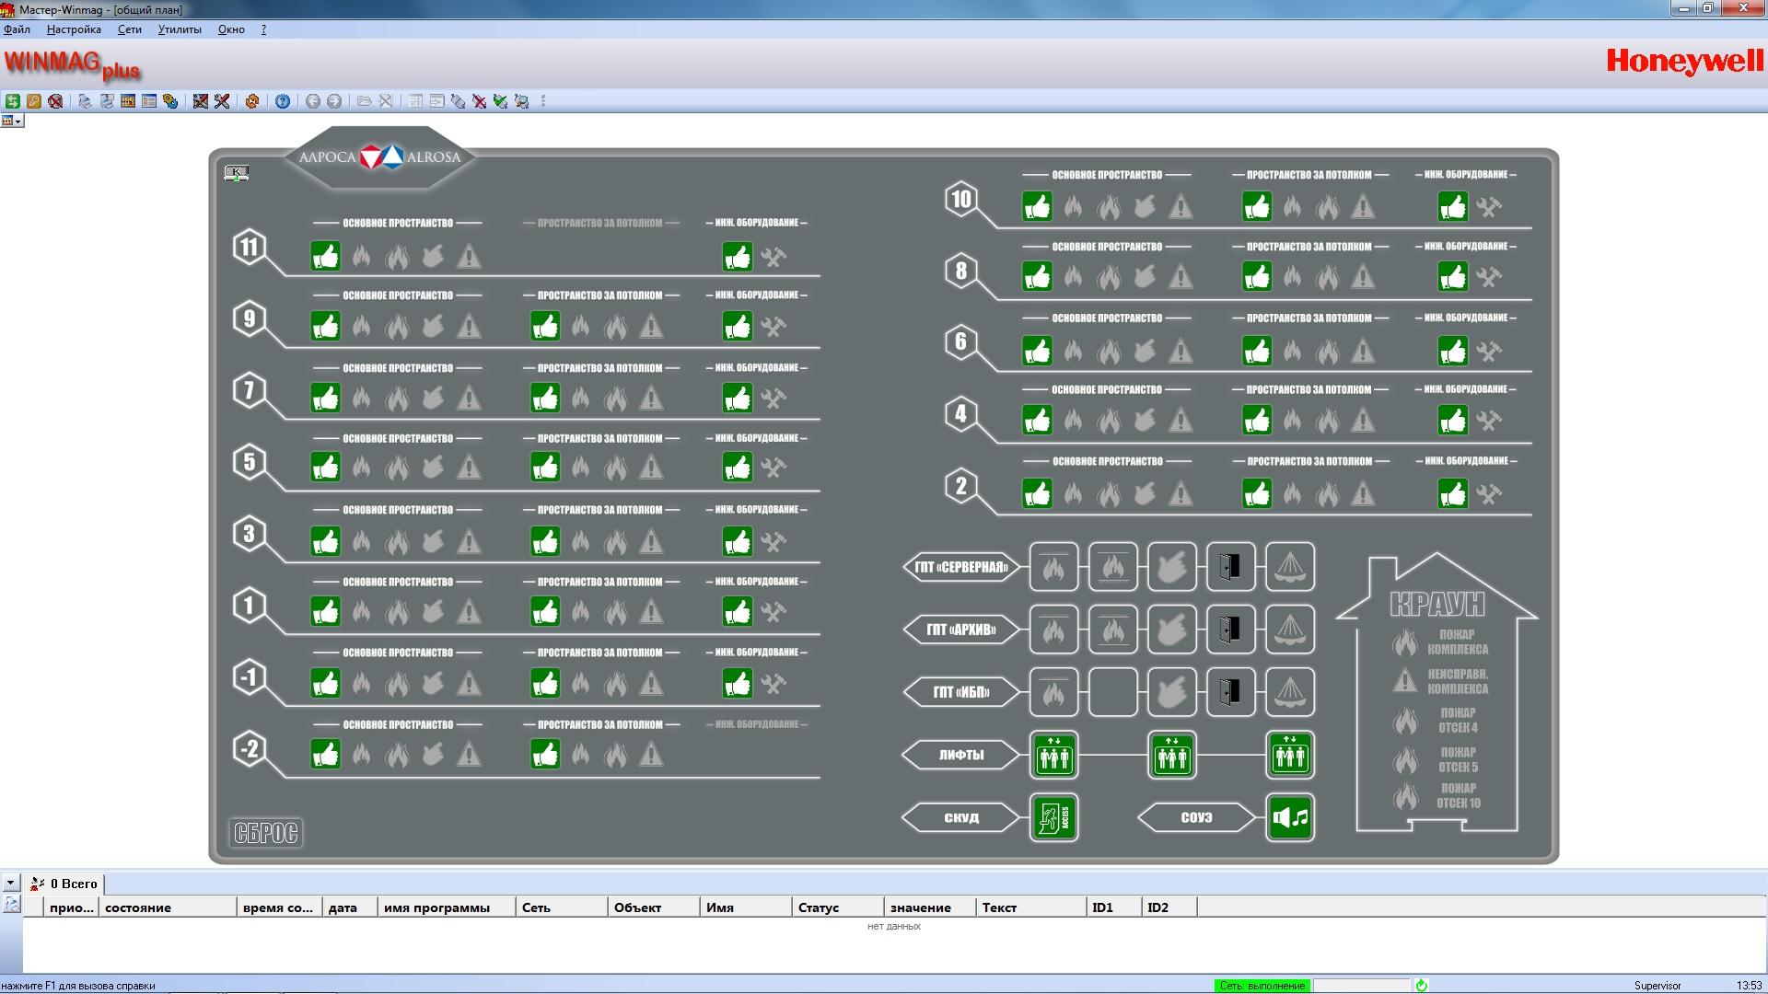The width and height of the screenshot is (1768, 994).
Task: Click the first ЛИФТЫ elevator icon
Action: coord(1053,755)
